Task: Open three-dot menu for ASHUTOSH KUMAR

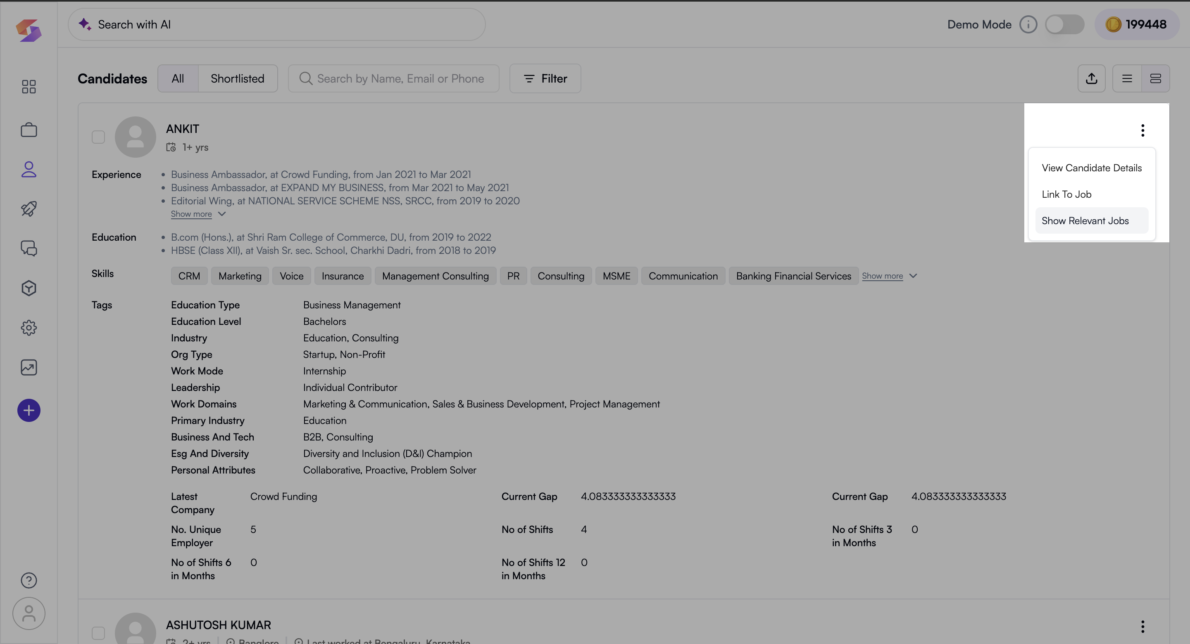Action: (1142, 627)
